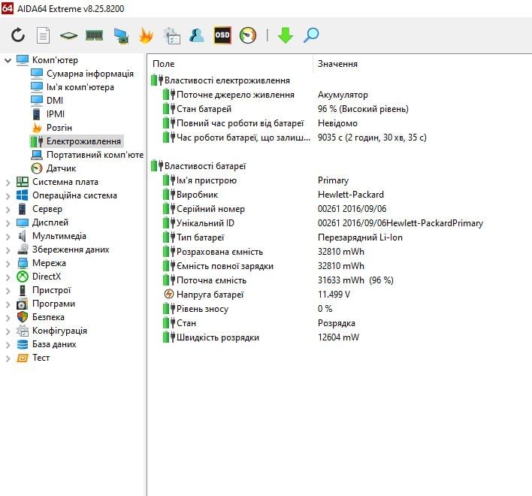This screenshot has width=532, height=496.
Task: Click the Властивості електроживлення group header
Action: click(x=227, y=80)
